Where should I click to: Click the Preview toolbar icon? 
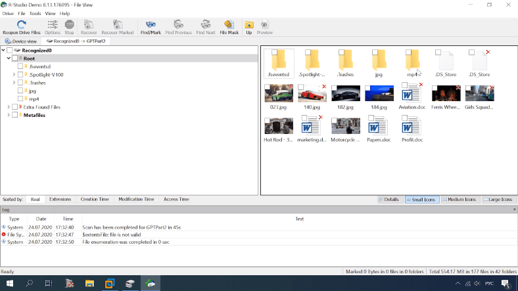click(265, 27)
